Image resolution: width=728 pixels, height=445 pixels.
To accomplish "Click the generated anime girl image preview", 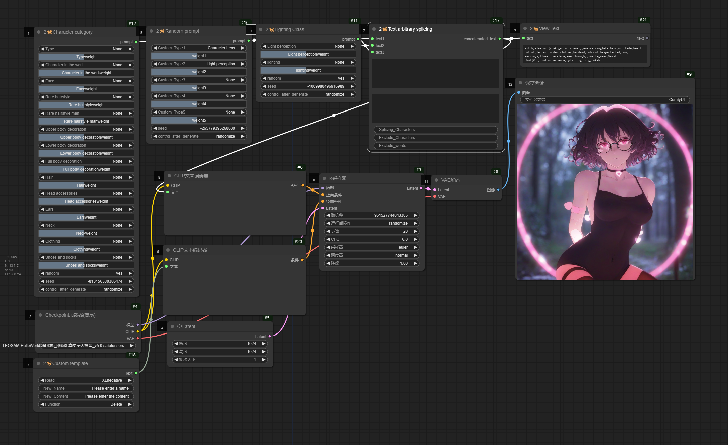I will click(605, 192).
